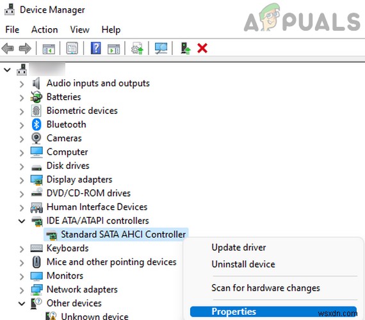Expand the Keyboards chevron

click(x=22, y=249)
